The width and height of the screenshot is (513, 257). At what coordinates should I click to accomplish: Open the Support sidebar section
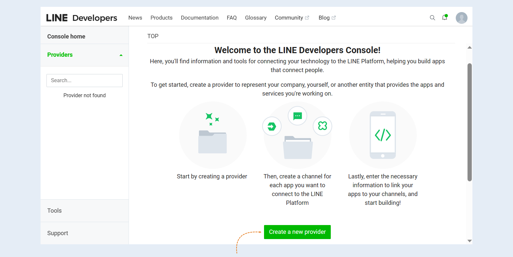85,233
